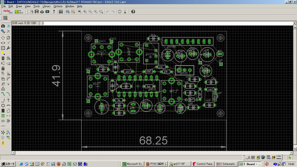Select the Info tool in left toolbar

click(x=3, y=26)
